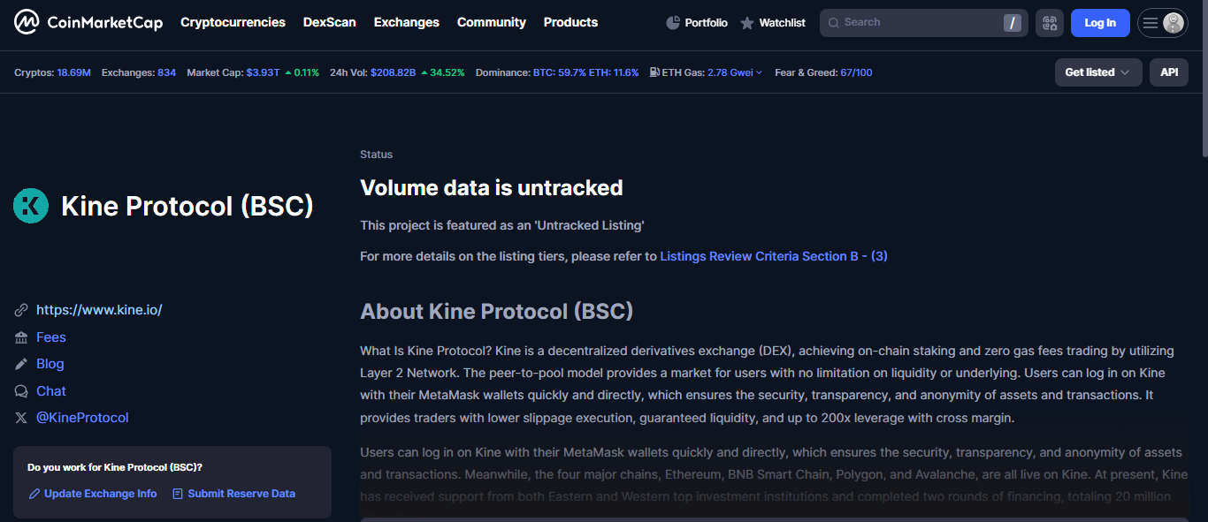
Task: Click the bank icon beside Fees
Action: (x=21, y=337)
